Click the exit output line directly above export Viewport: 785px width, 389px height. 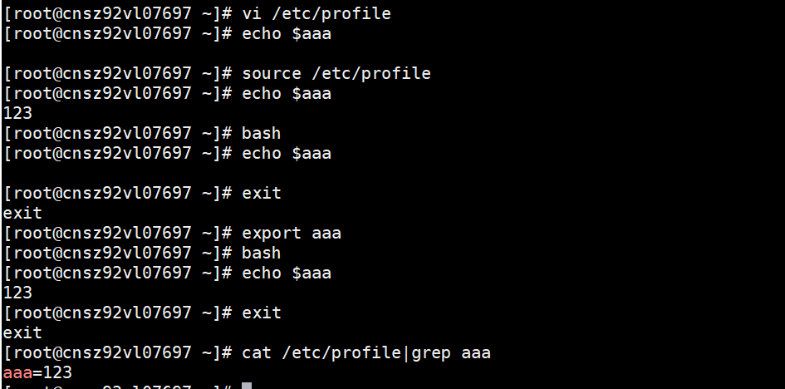22,213
